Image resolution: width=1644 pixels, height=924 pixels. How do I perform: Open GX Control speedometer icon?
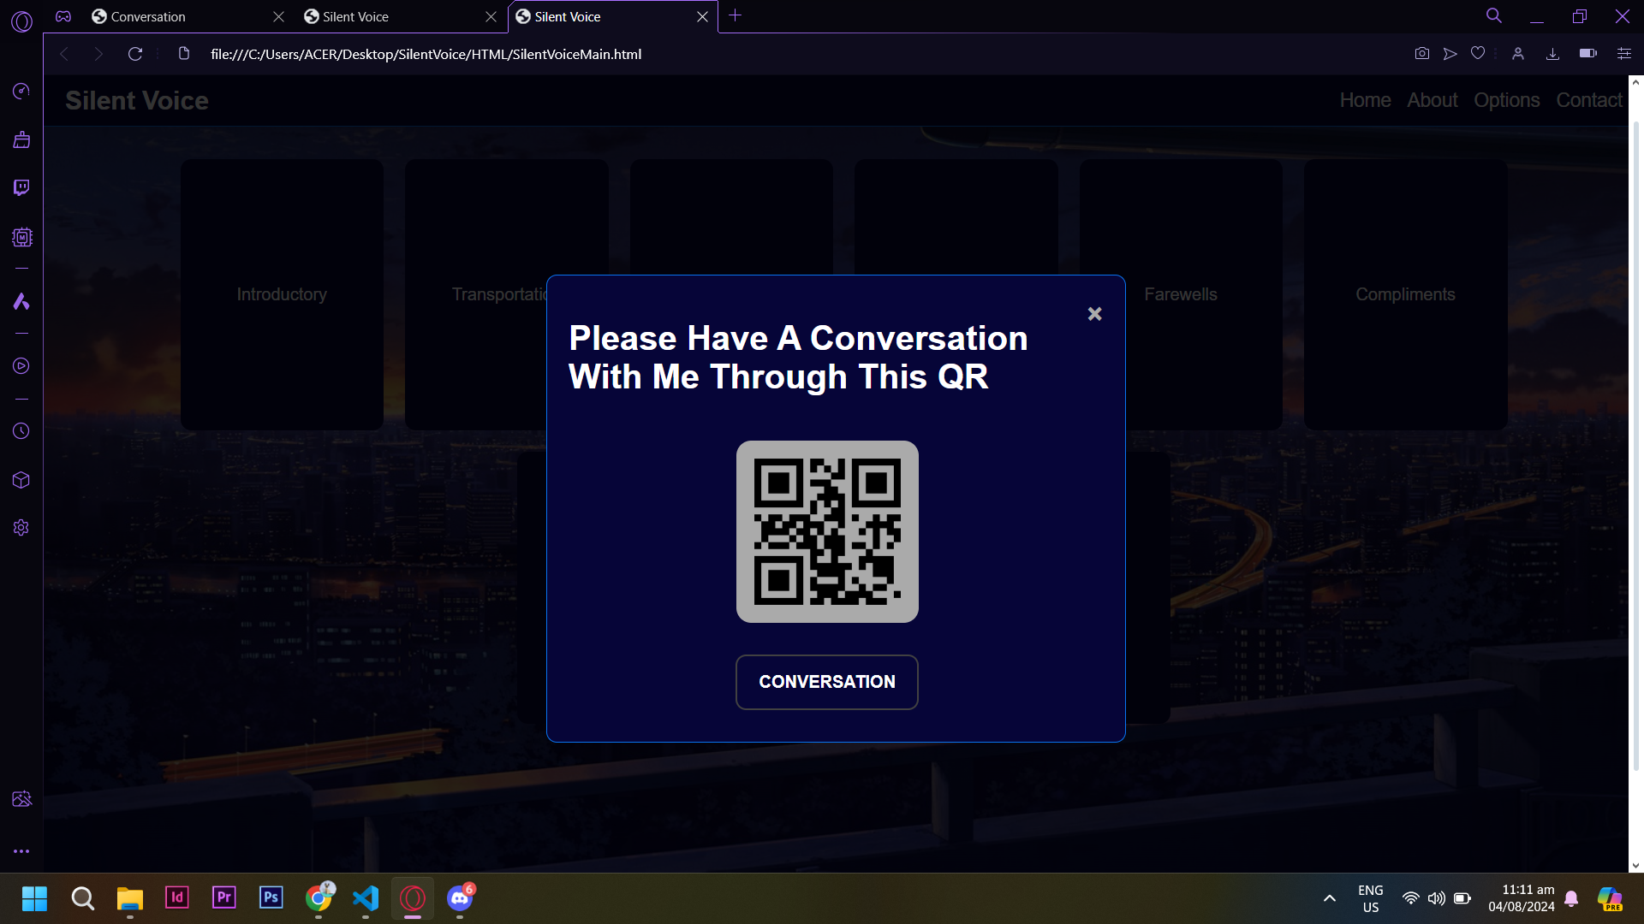point(21,91)
